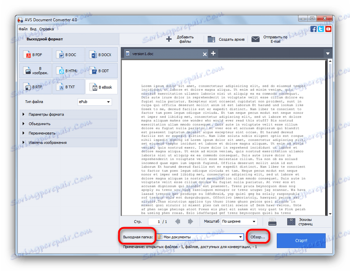The image size is (350, 271).
Task: Open the 'Справка' menu
Action: click(47, 29)
